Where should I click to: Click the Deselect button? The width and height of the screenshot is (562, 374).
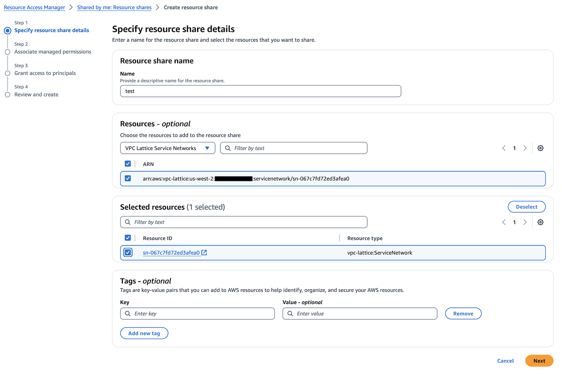(x=526, y=207)
